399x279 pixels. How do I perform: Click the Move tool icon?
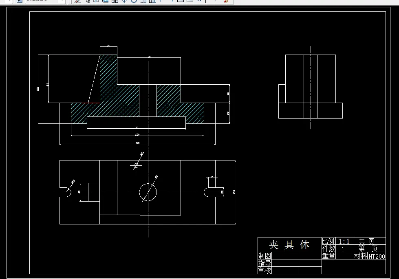124,1
